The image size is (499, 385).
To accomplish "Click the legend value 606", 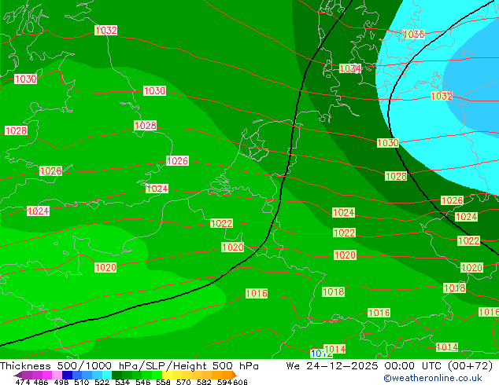I will click(239, 382).
